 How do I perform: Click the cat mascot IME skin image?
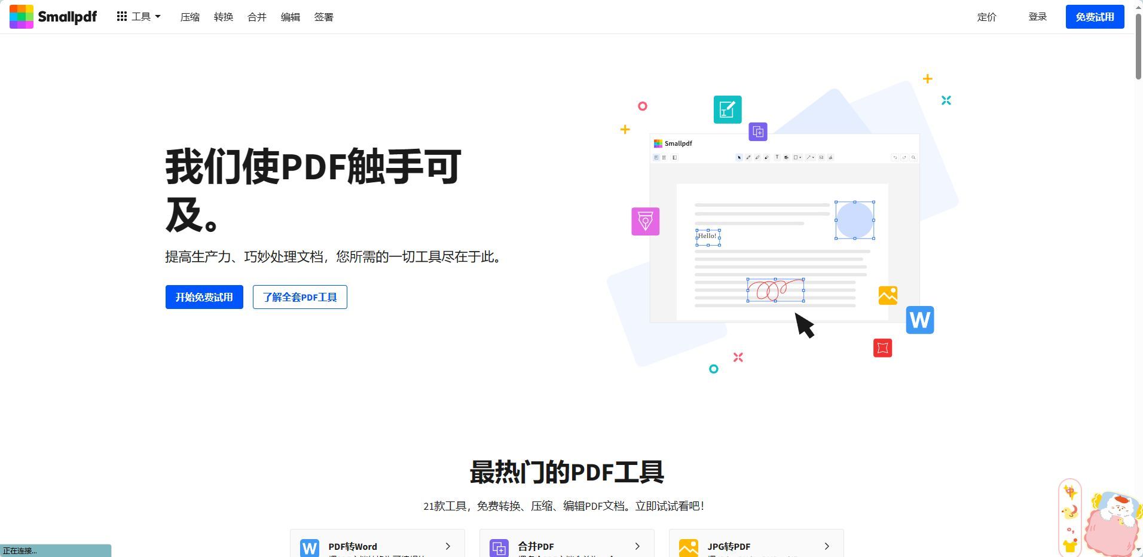[x=1114, y=524]
